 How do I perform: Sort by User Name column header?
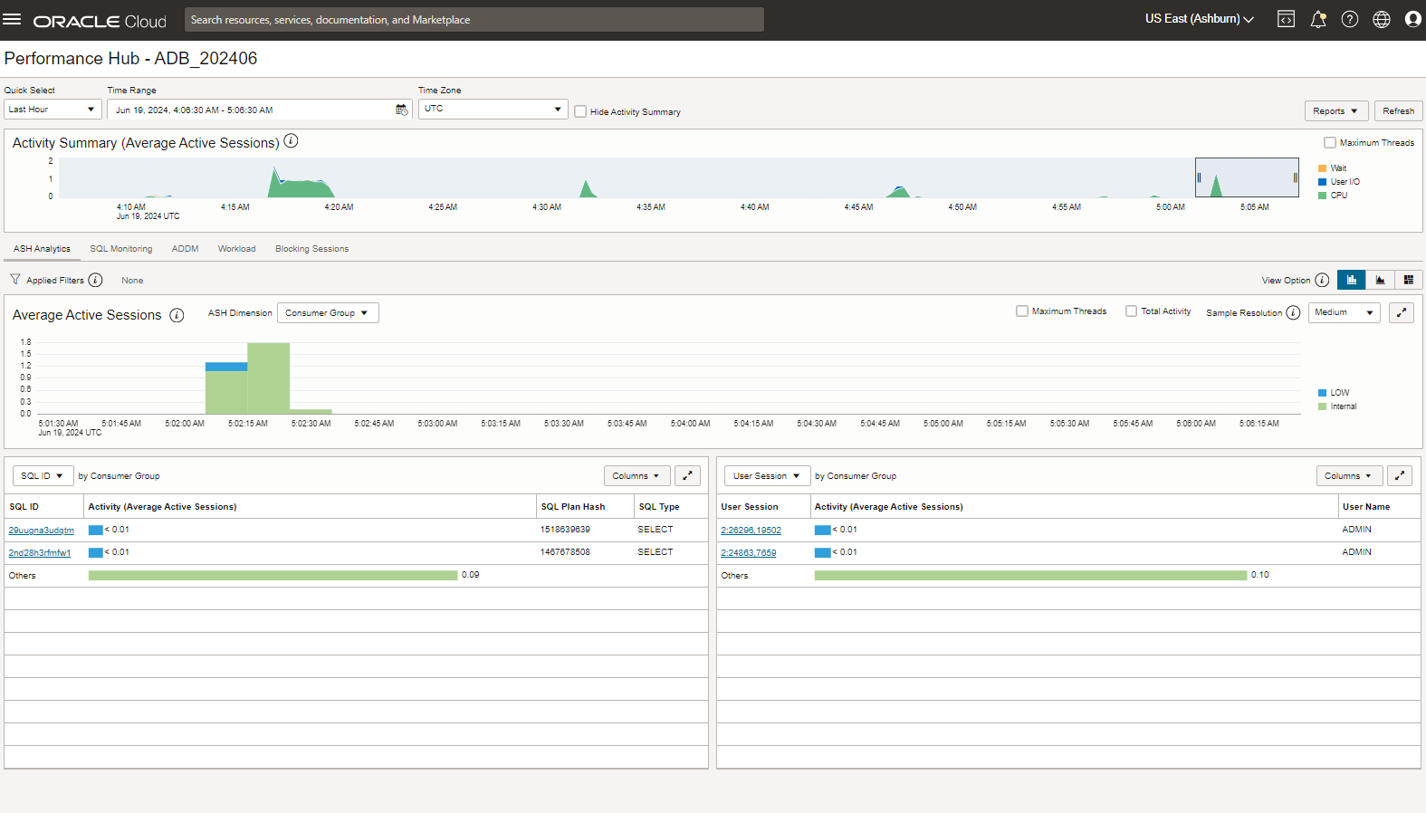pyautogui.click(x=1366, y=507)
